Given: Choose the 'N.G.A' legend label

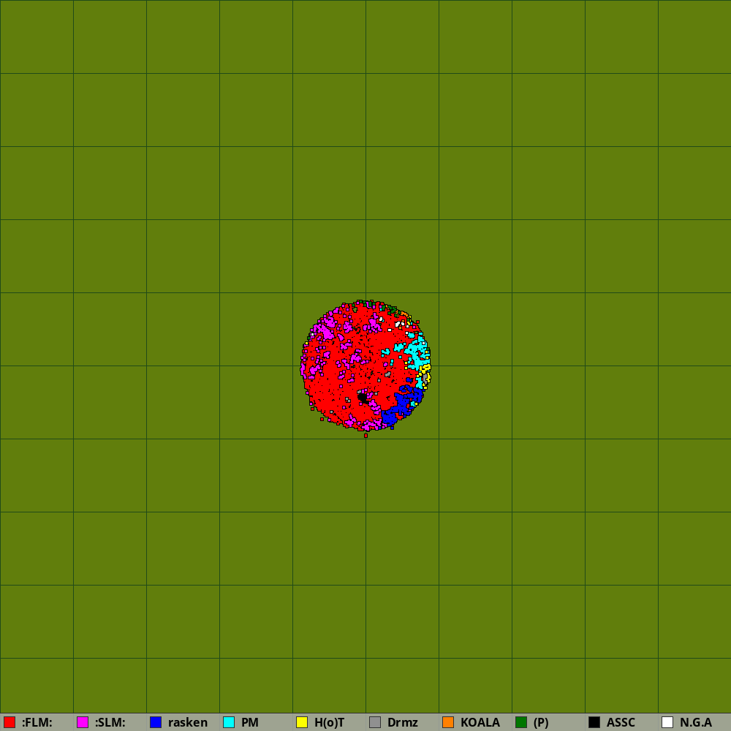Looking at the screenshot, I should click(696, 722).
